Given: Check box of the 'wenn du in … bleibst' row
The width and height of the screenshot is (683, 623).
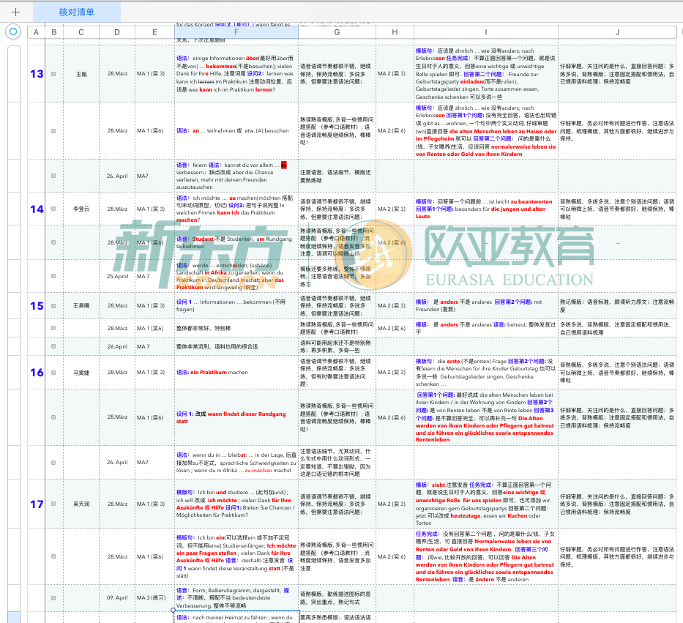Looking at the screenshot, I should [53, 462].
